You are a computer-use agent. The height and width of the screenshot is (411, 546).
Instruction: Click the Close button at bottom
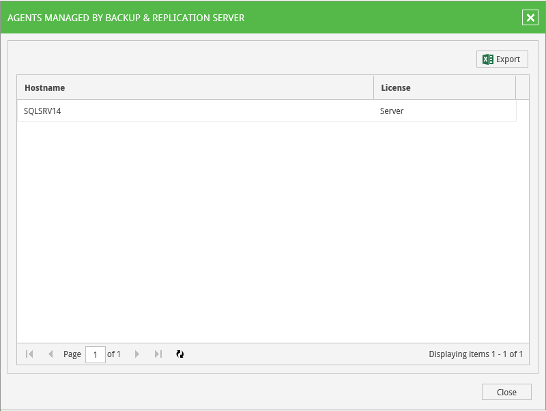tap(506, 392)
